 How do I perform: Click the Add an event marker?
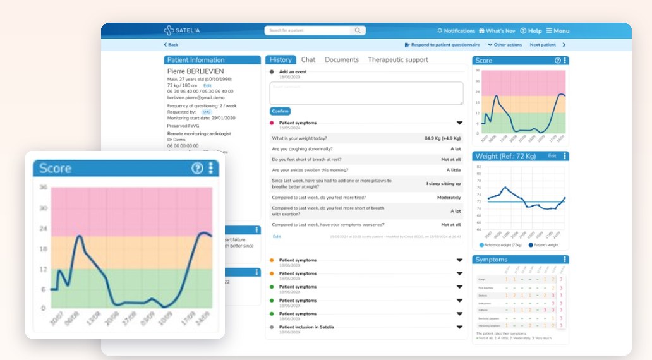[x=272, y=71]
